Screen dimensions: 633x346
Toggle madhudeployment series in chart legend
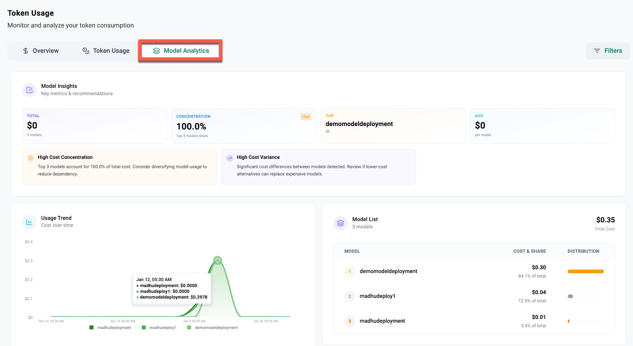tap(111, 328)
